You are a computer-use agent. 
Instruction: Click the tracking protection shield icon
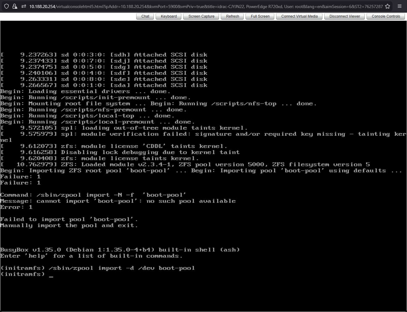6,6
